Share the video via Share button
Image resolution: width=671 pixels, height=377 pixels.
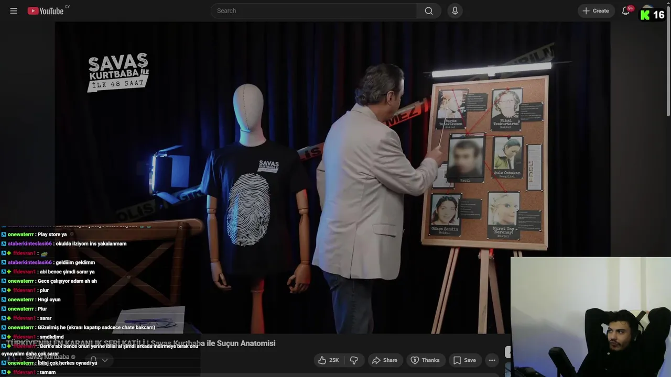click(385, 360)
